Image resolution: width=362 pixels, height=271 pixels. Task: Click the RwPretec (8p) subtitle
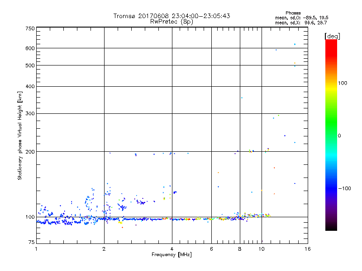[x=171, y=21]
